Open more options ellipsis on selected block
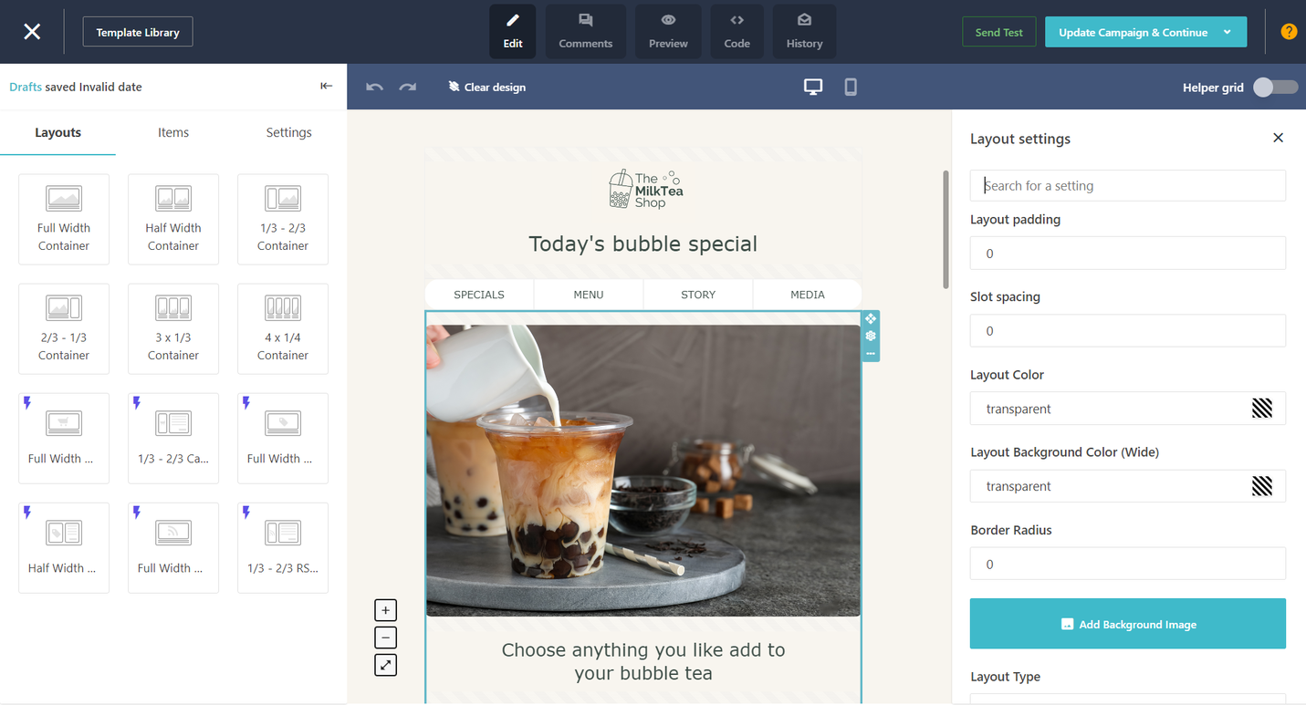1306x705 pixels. tap(871, 352)
